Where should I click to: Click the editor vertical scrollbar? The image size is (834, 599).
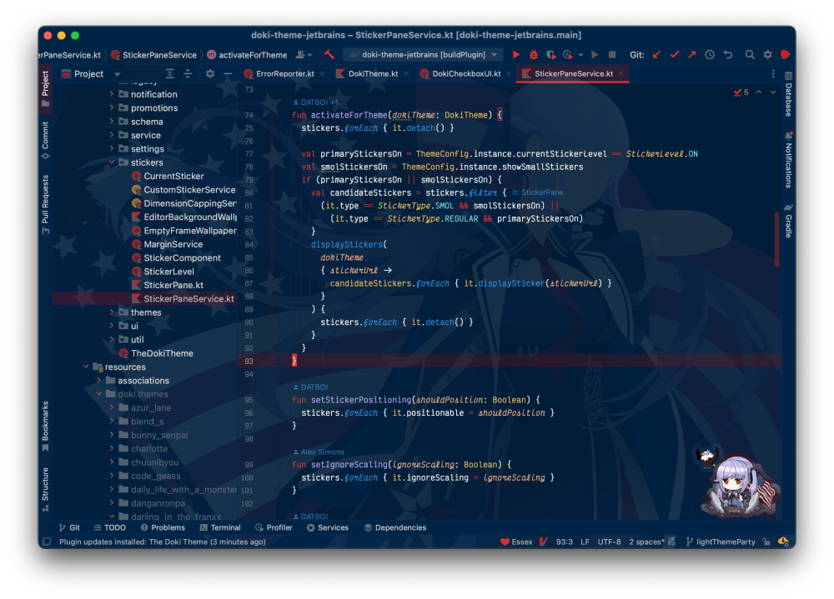tap(777, 239)
